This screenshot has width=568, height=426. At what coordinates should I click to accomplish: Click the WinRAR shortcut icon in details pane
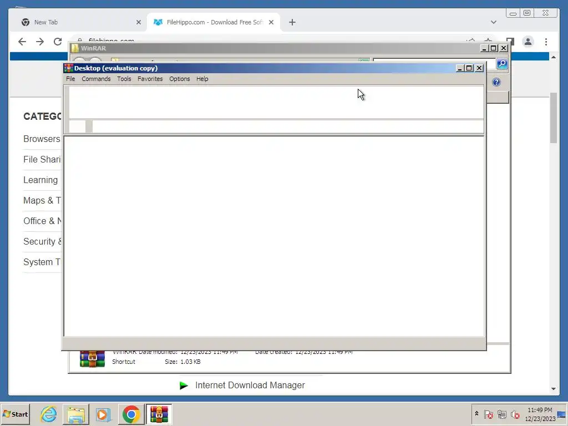click(93, 359)
